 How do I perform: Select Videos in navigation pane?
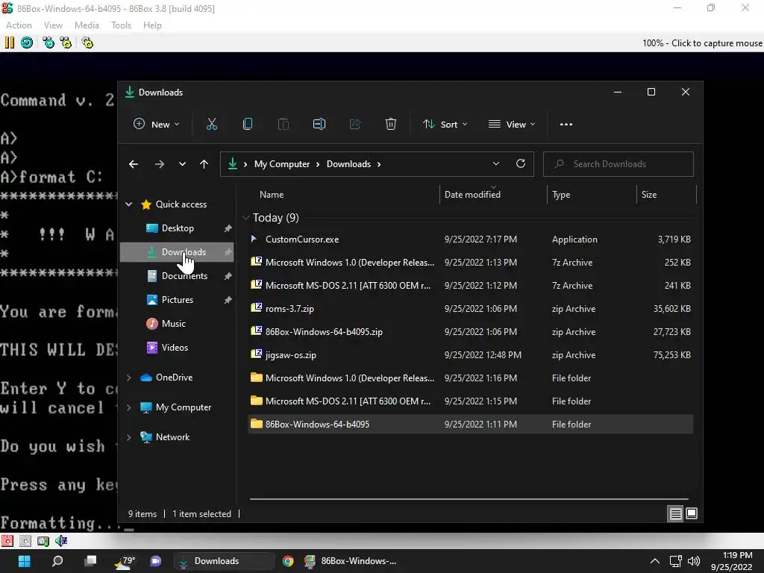tap(177, 348)
